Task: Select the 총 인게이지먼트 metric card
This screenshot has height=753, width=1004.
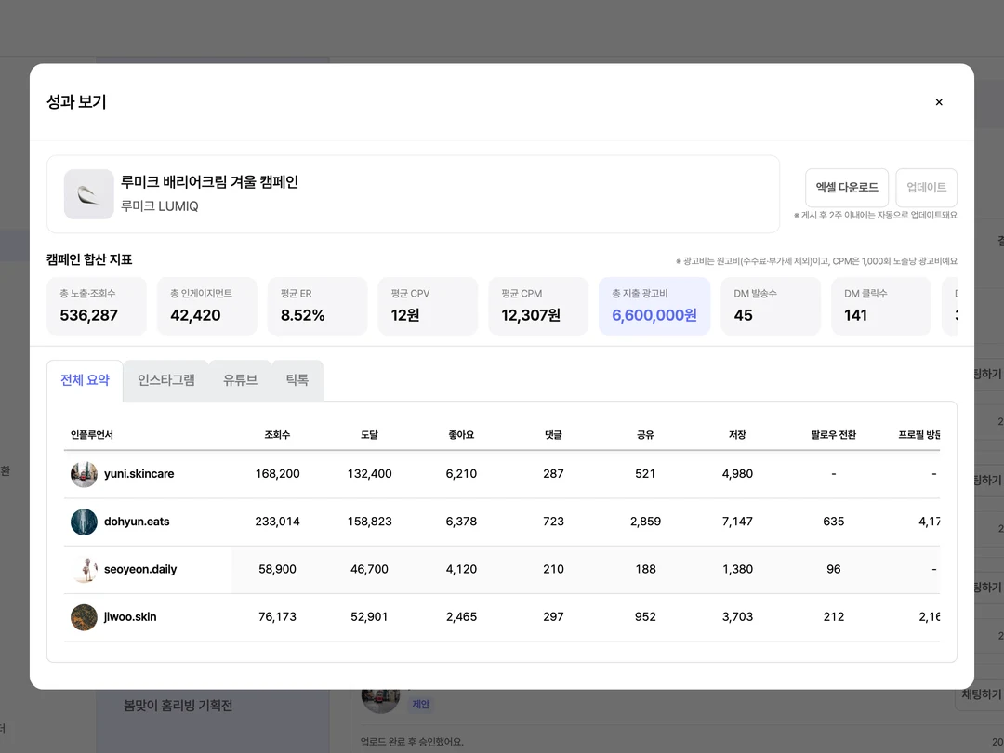Action: coord(206,306)
